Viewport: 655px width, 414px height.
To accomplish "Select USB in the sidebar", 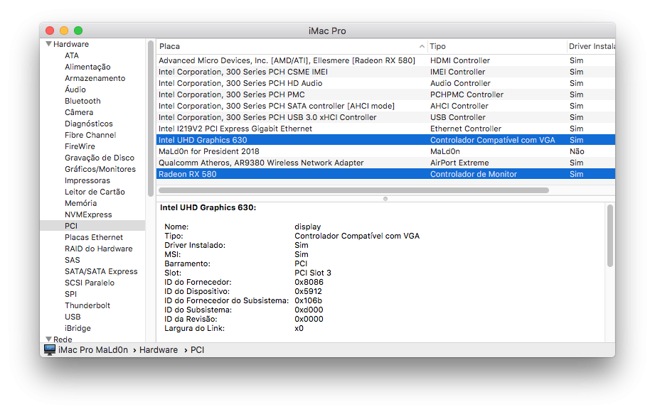I will tap(73, 317).
